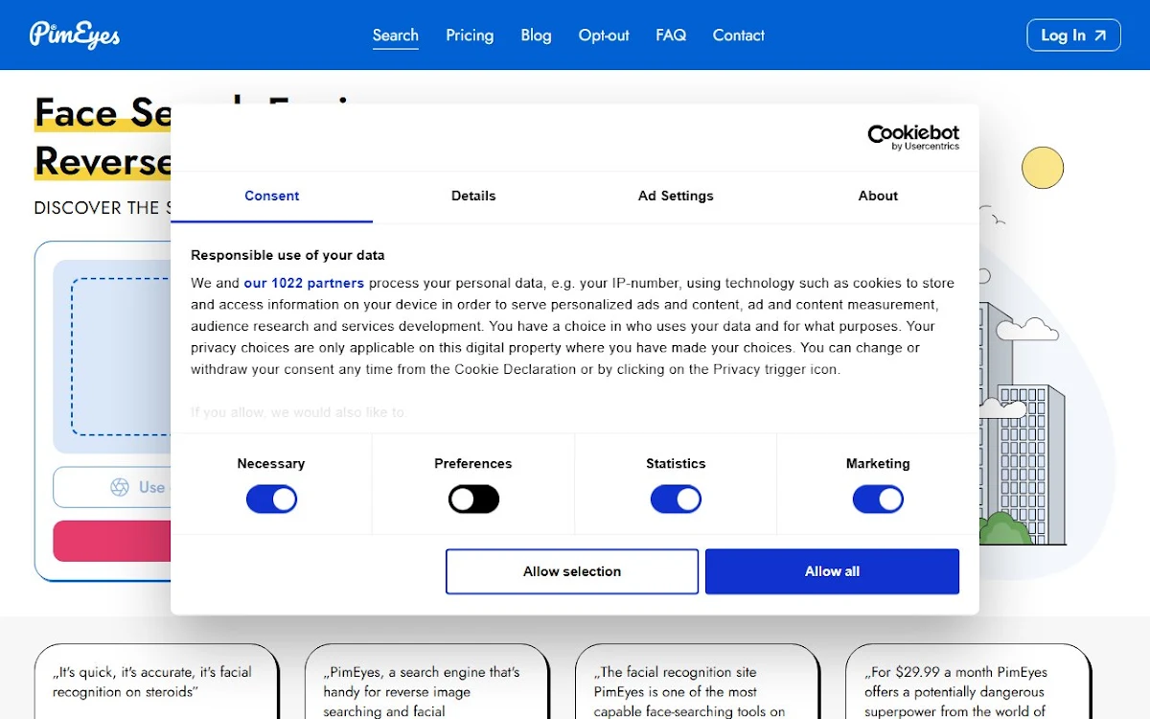Click the pink button behind the dialog

click(x=112, y=541)
